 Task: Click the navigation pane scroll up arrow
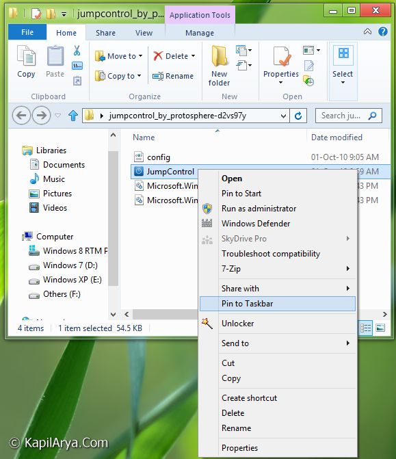[113, 135]
